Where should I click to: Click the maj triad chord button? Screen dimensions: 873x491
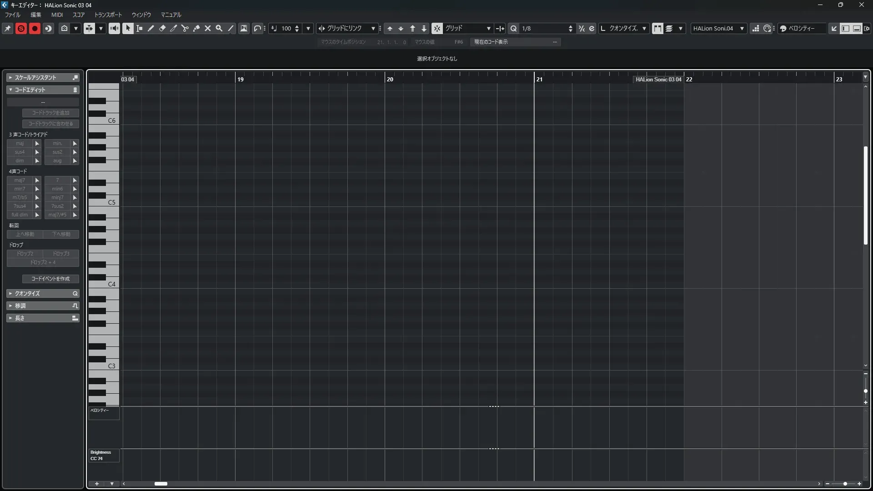[x=20, y=144]
